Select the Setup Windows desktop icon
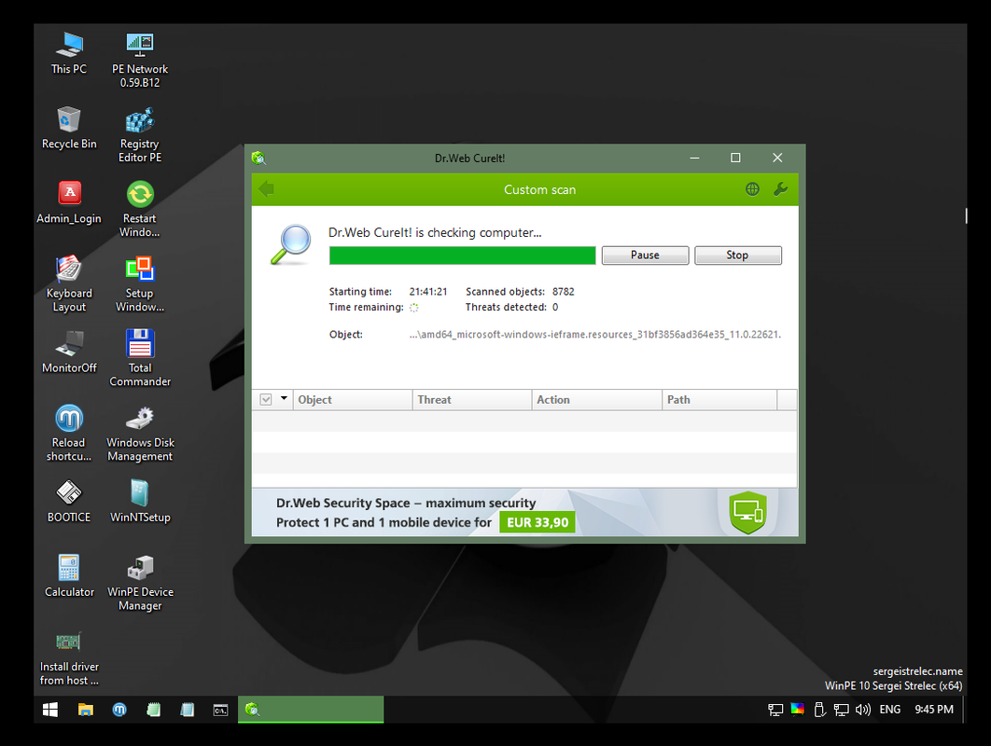 click(x=140, y=284)
